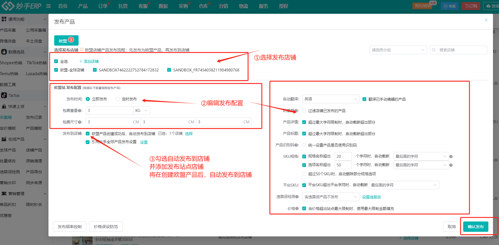499x245 pixels.
Task: Click the help icon next to 包裹尺寸
Action: coord(80,122)
